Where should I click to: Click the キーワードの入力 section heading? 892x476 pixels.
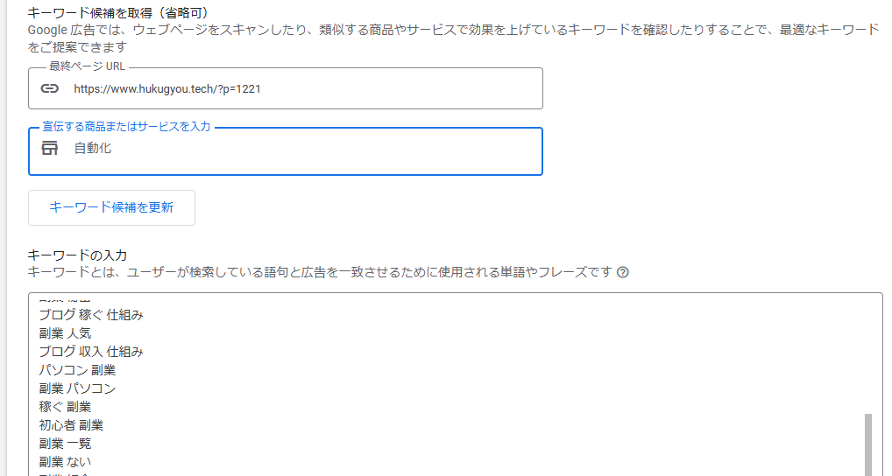pos(78,255)
